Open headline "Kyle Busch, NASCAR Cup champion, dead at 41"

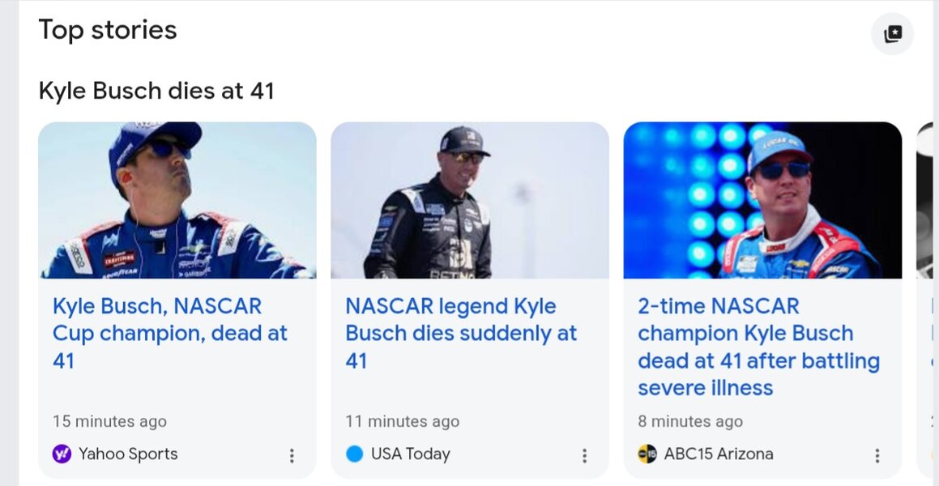(170, 334)
